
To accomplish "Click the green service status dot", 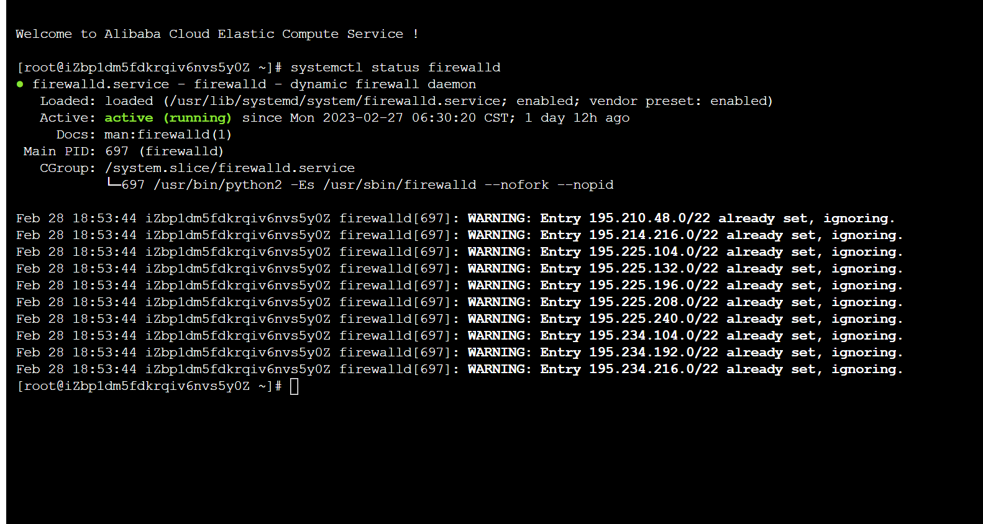I will (x=20, y=84).
